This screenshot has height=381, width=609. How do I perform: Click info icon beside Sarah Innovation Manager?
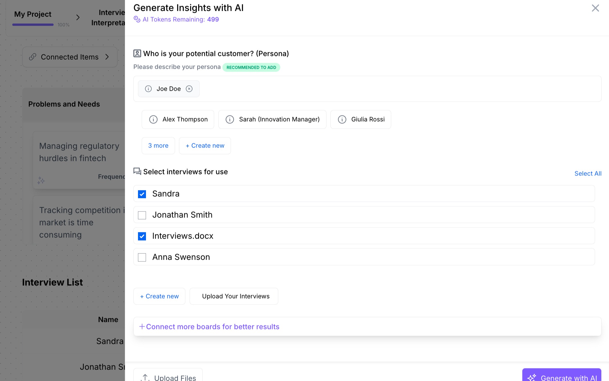(x=230, y=119)
